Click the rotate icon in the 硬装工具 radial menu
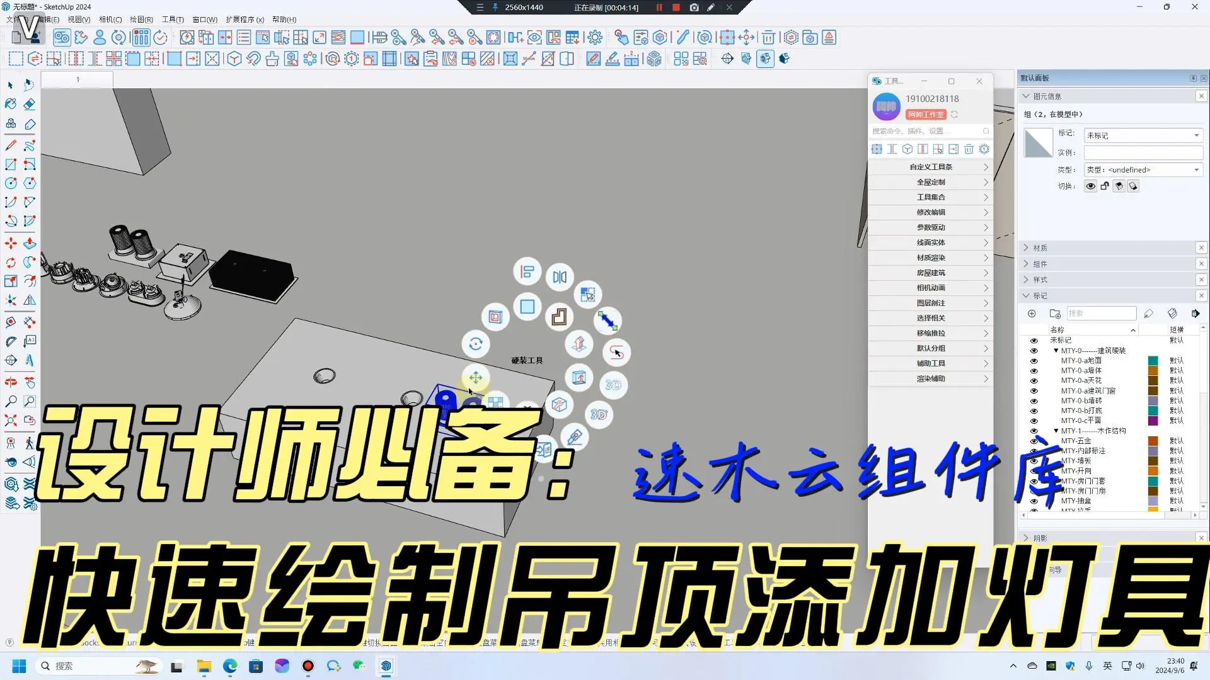The image size is (1210, 680). [x=476, y=343]
